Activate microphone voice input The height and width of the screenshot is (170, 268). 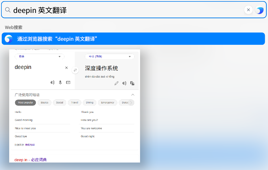[x=60, y=83]
